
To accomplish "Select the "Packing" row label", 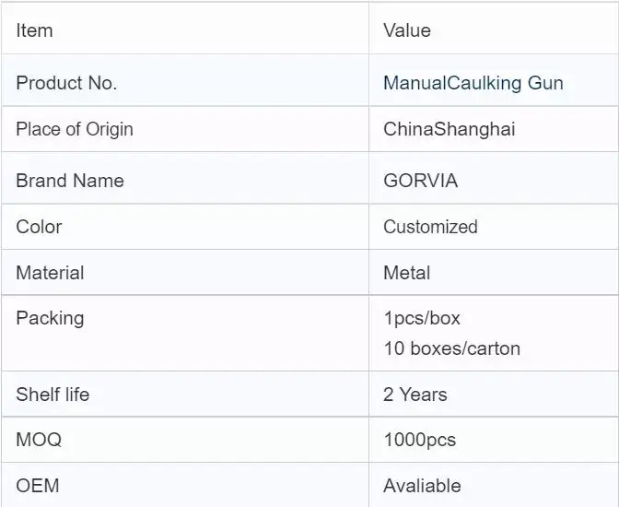I will [x=50, y=318].
